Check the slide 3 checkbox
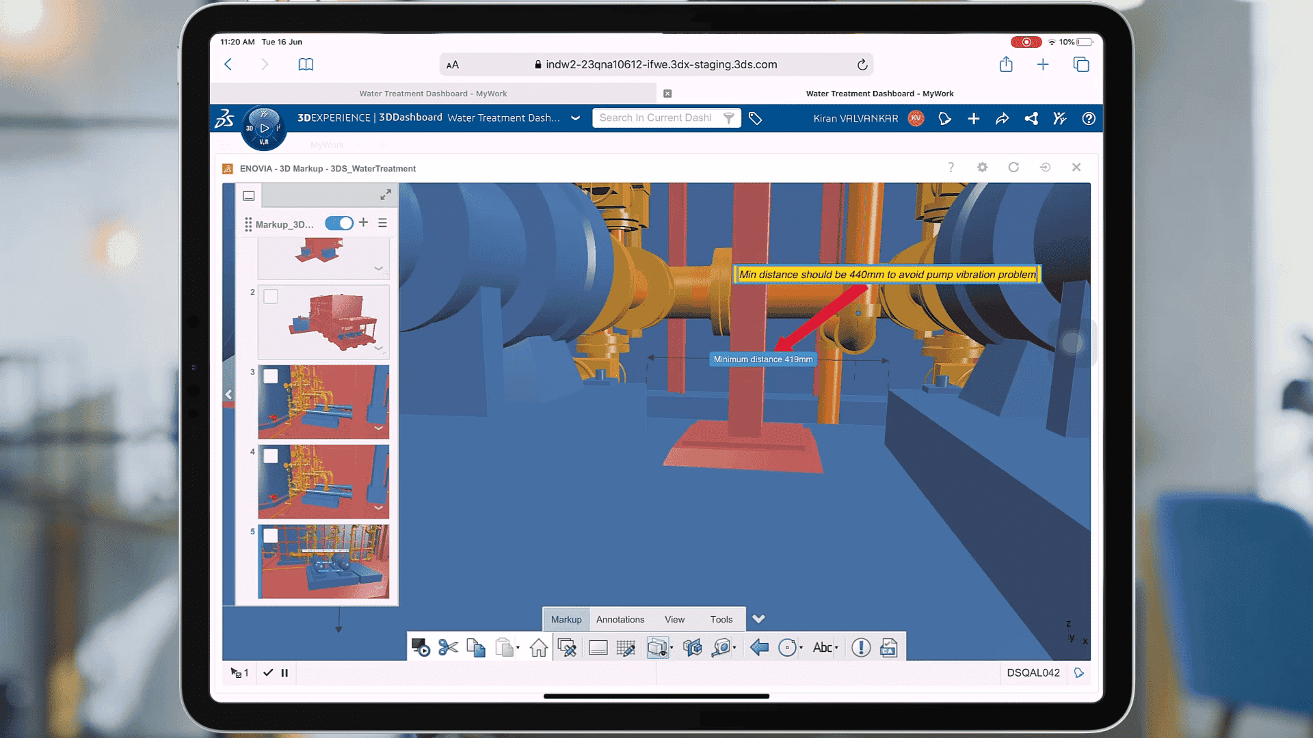 point(271,376)
